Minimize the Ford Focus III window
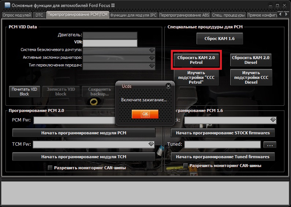The height and width of the screenshot is (207, 291). pos(271,6)
